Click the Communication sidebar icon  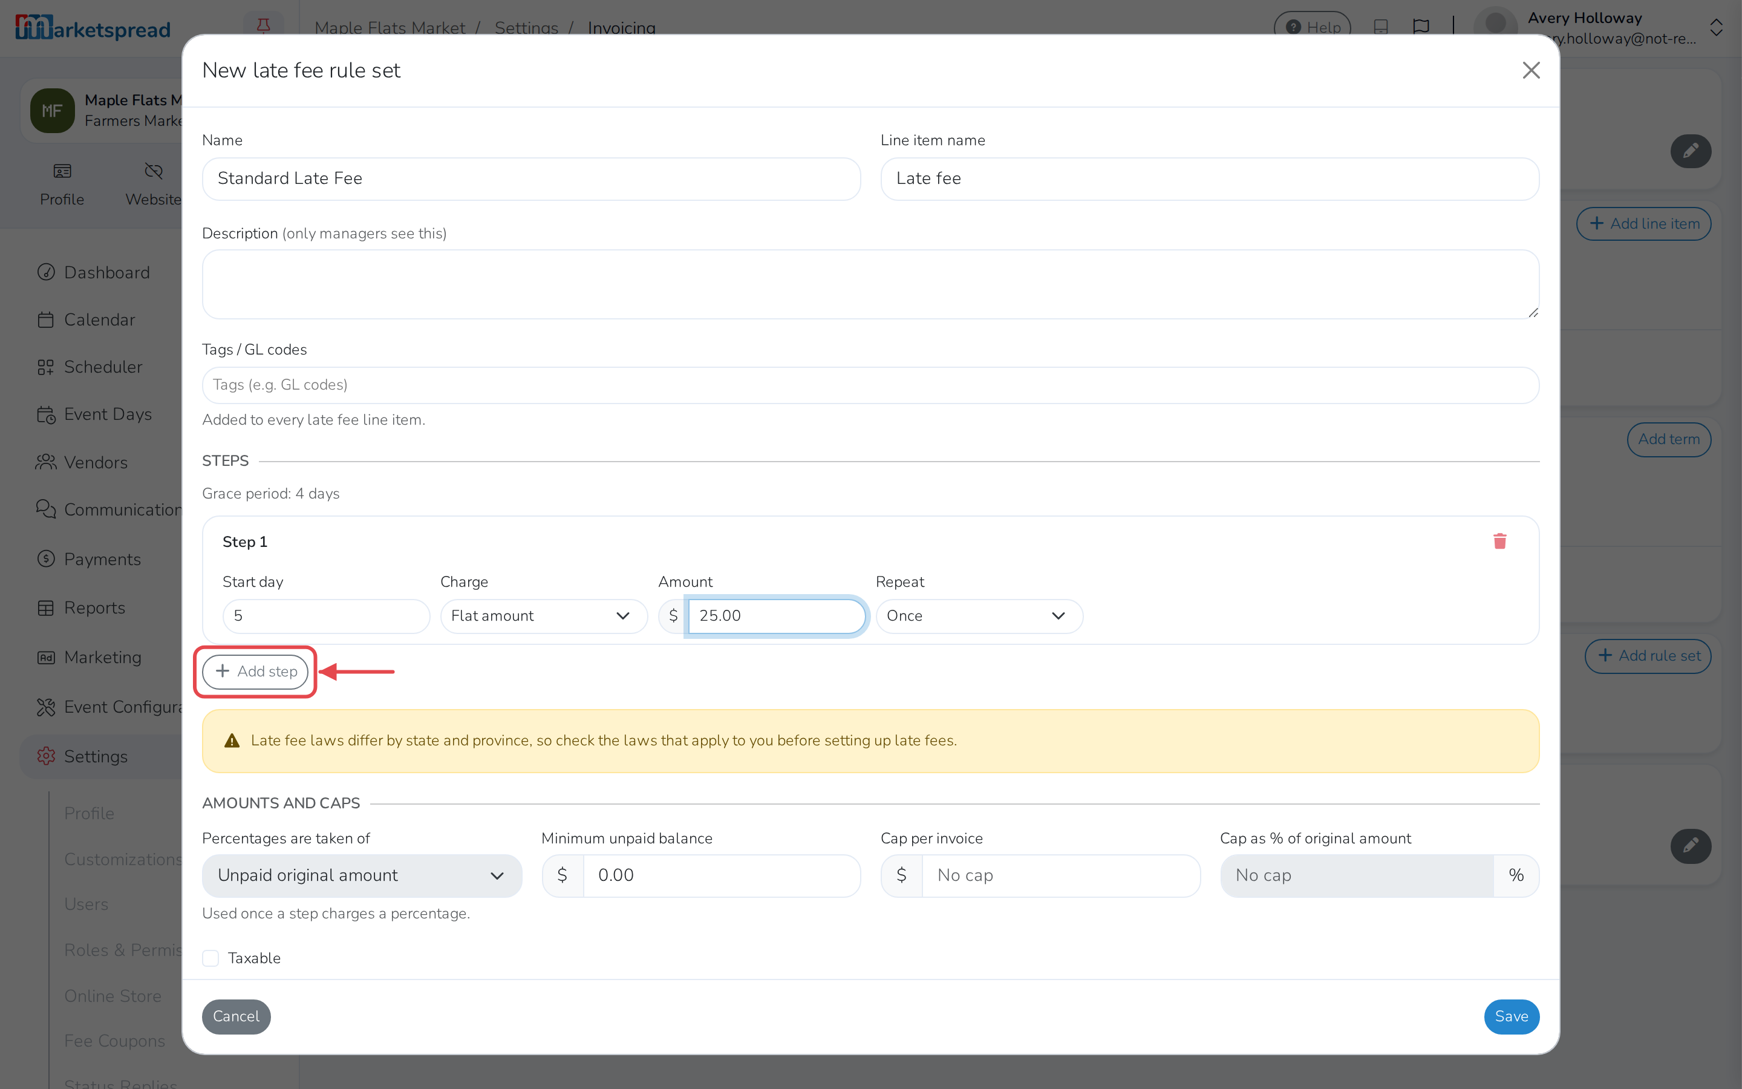coord(46,509)
